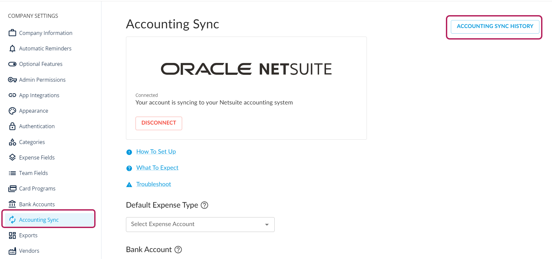Navigate to Bank Accounts

click(x=37, y=204)
